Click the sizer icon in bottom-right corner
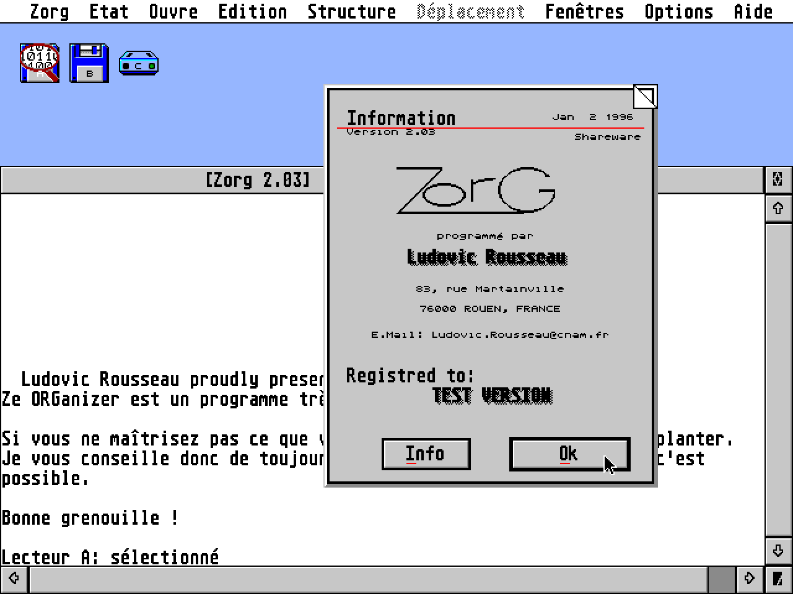The image size is (793, 594). [x=779, y=579]
